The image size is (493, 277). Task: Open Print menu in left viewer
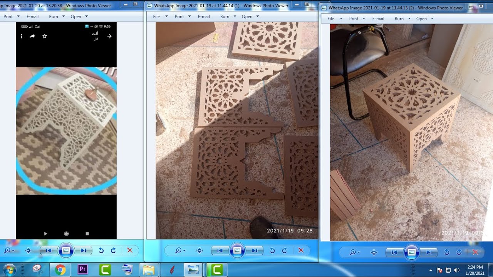point(11,17)
